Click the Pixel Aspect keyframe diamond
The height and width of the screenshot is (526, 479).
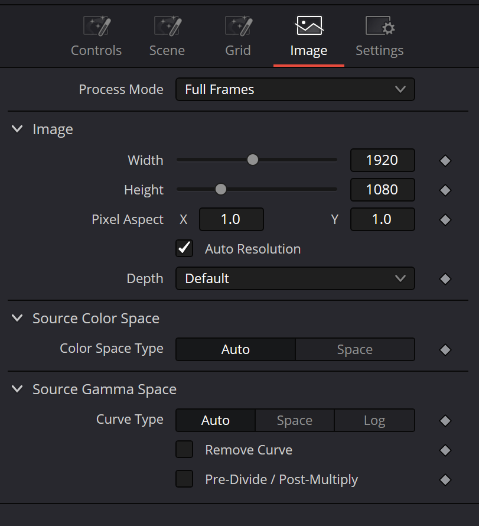tap(445, 220)
